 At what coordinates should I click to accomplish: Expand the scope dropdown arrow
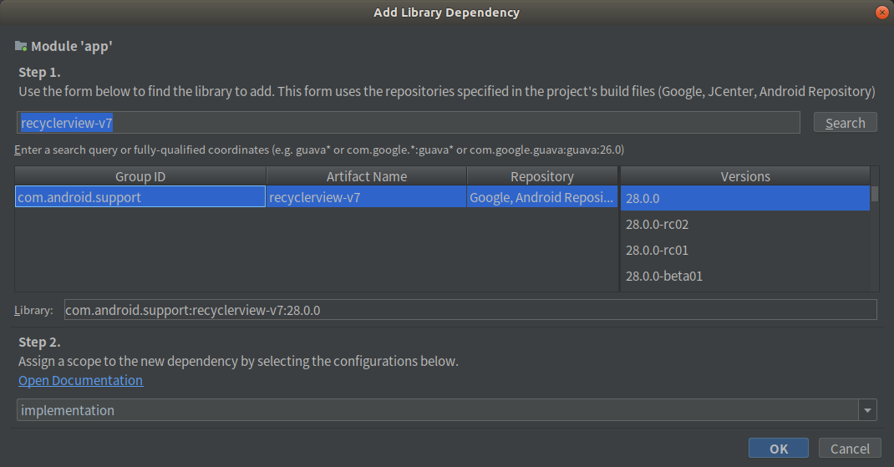(x=867, y=410)
